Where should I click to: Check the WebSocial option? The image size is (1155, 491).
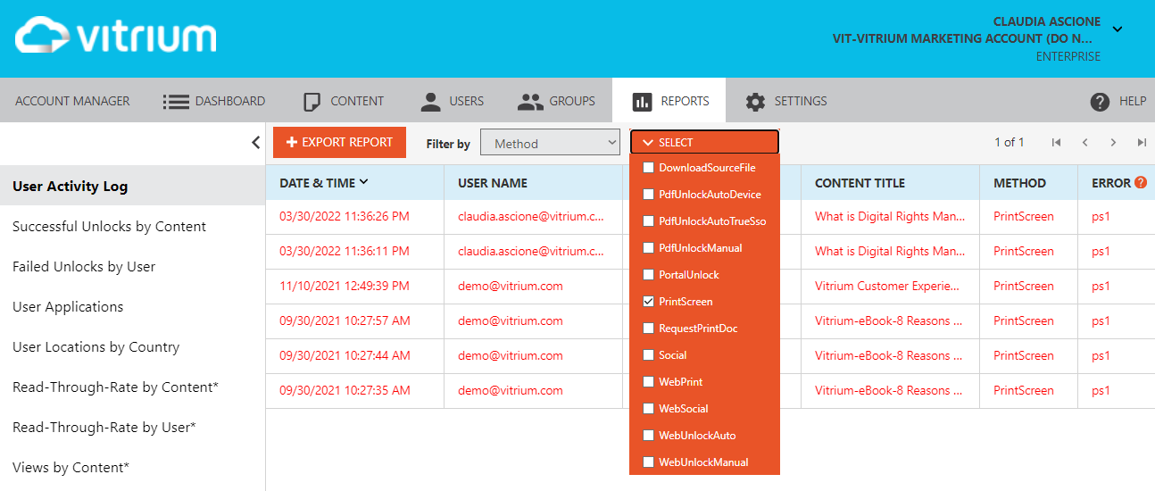[x=649, y=409]
